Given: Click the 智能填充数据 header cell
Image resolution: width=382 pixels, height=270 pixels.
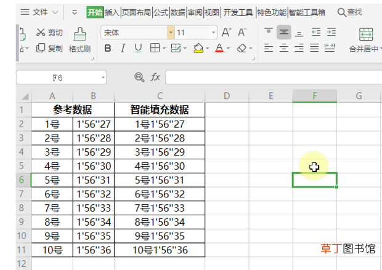Looking at the screenshot, I should [x=160, y=110].
